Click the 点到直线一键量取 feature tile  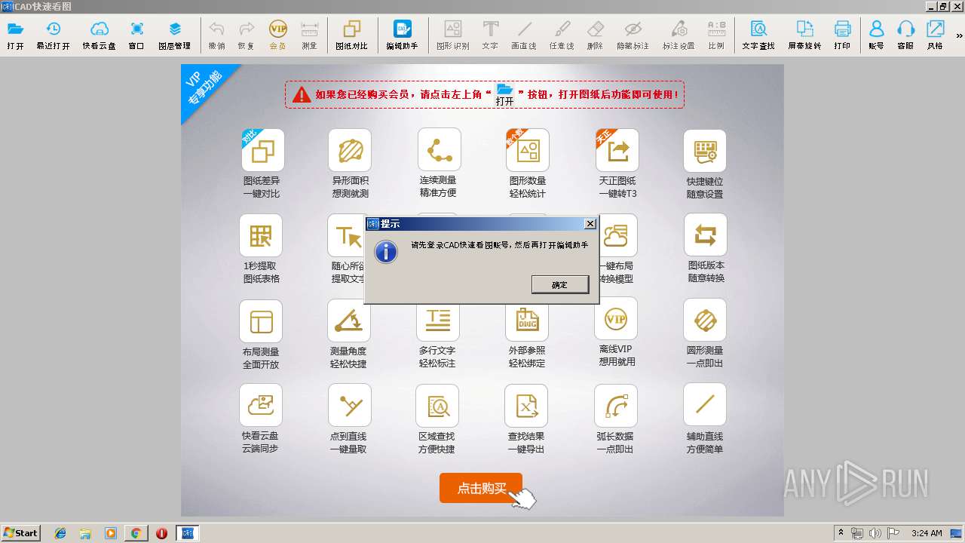click(349, 419)
